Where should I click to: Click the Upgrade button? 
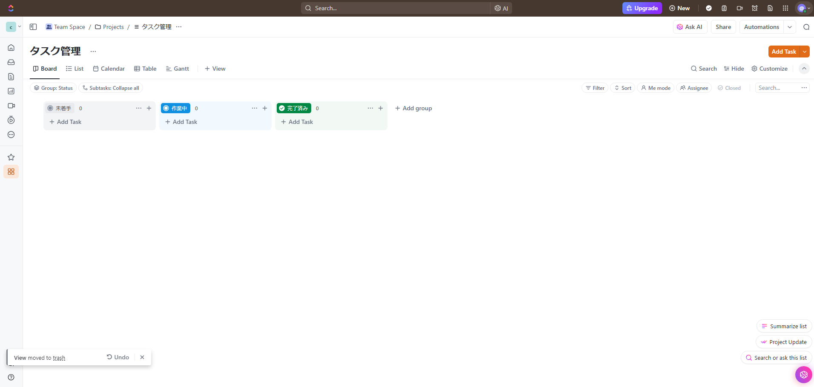click(x=642, y=8)
